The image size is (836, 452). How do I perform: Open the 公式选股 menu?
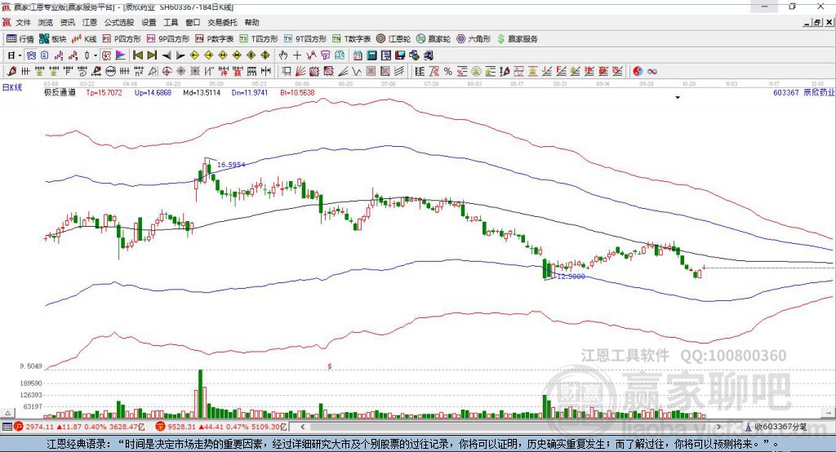[119, 22]
